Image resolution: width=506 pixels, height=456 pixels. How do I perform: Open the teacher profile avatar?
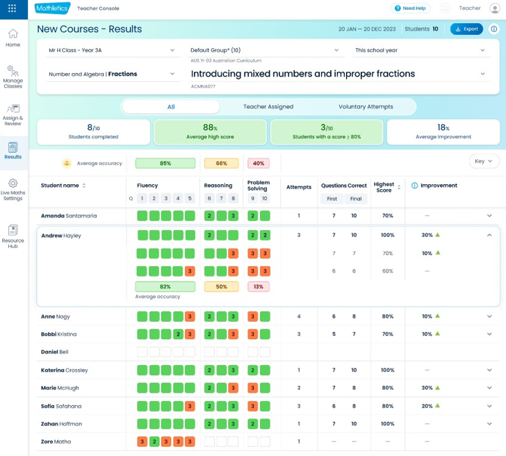(x=495, y=8)
